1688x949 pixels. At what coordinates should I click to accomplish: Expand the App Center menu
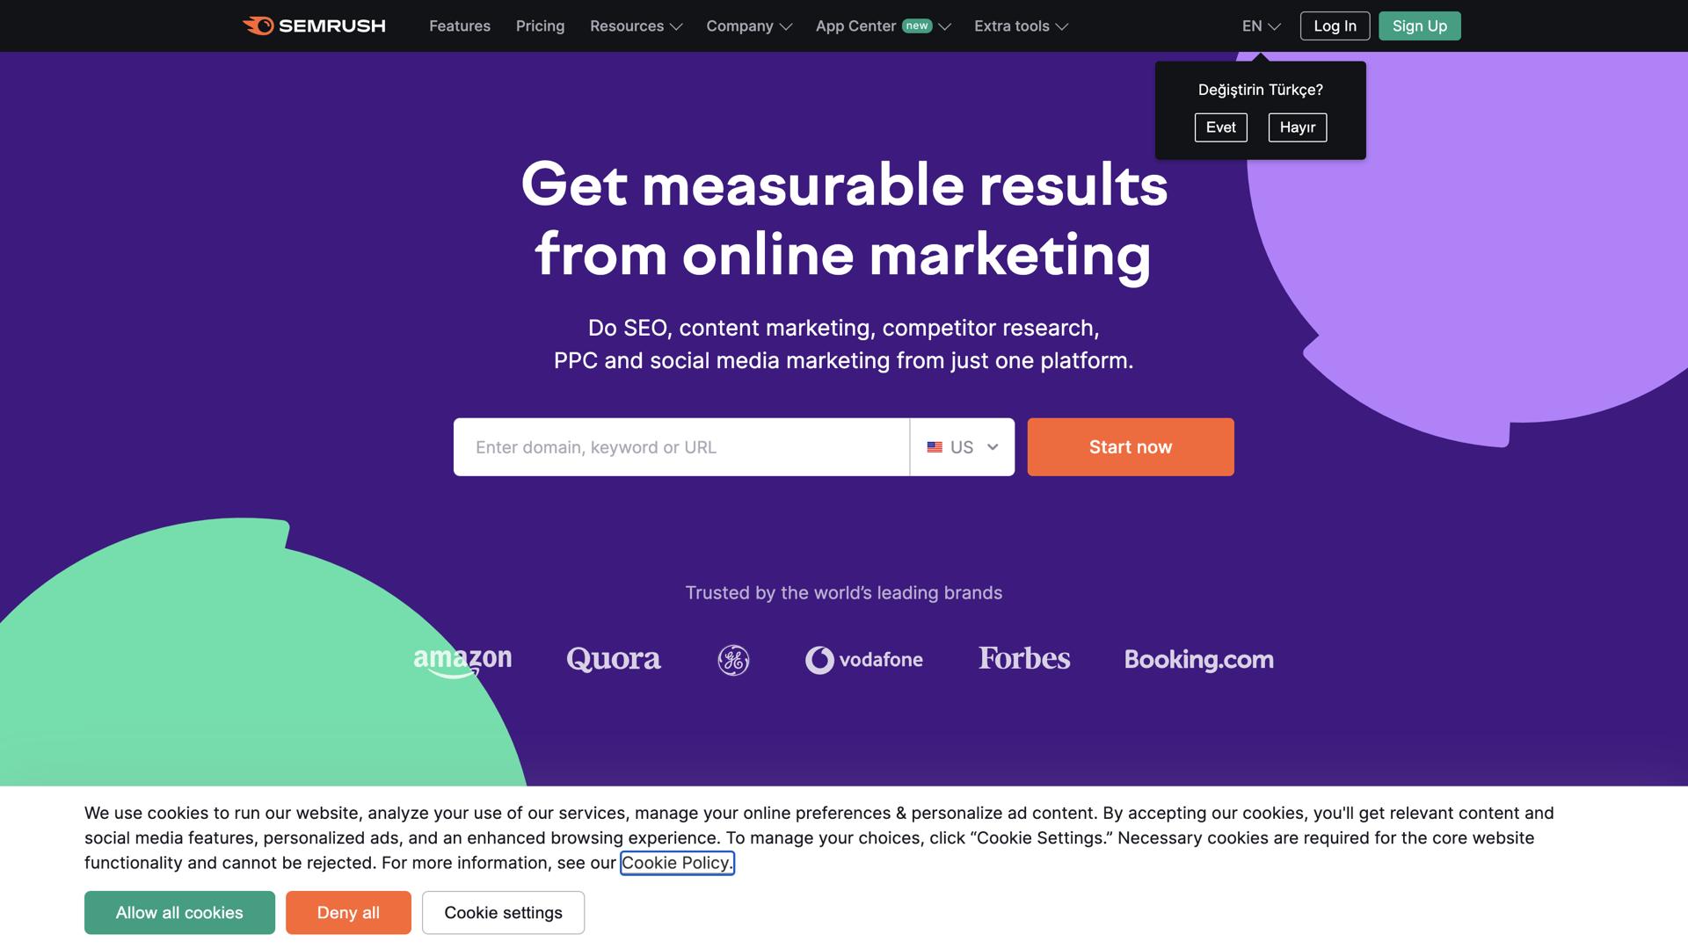[882, 25]
